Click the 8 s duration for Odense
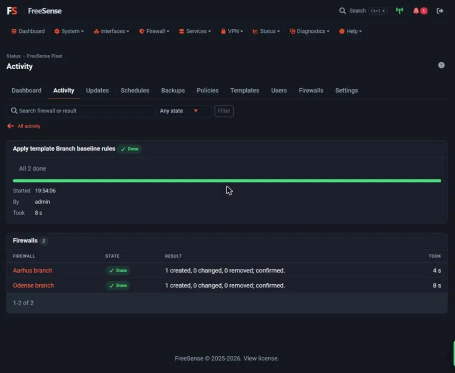Image resolution: width=455 pixels, height=373 pixels. click(436, 285)
